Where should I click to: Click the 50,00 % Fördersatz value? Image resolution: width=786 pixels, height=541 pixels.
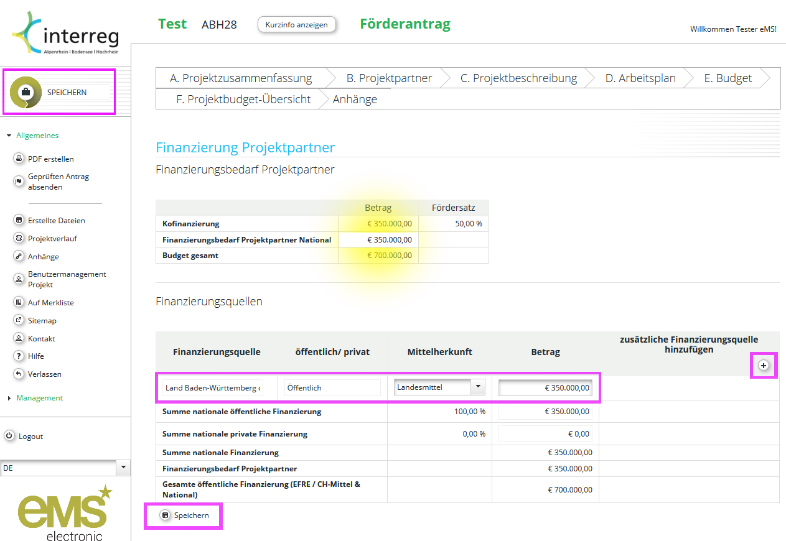[469, 223]
